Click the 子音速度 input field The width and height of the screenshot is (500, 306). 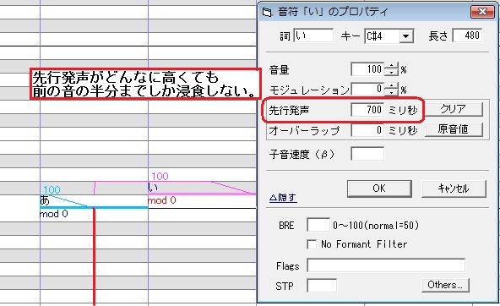coord(367,154)
